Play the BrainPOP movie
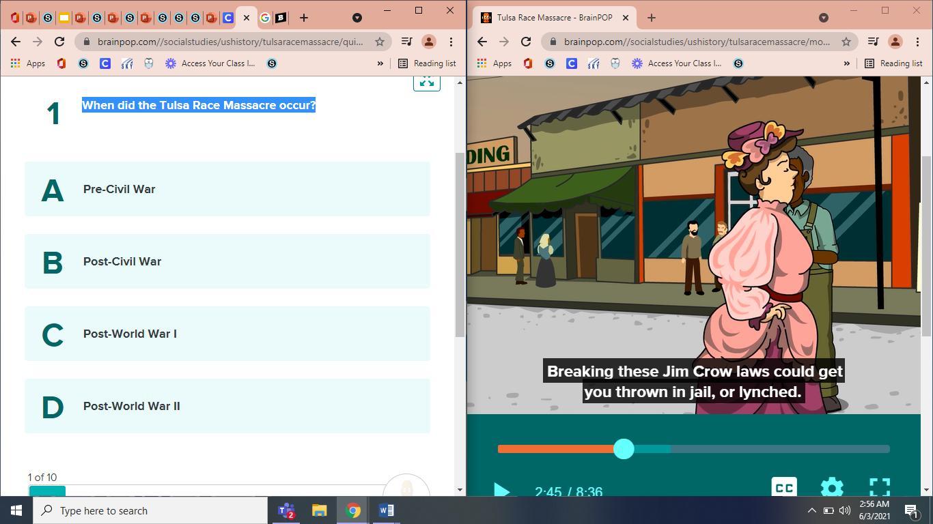The width and height of the screenshot is (933, 524). (502, 490)
